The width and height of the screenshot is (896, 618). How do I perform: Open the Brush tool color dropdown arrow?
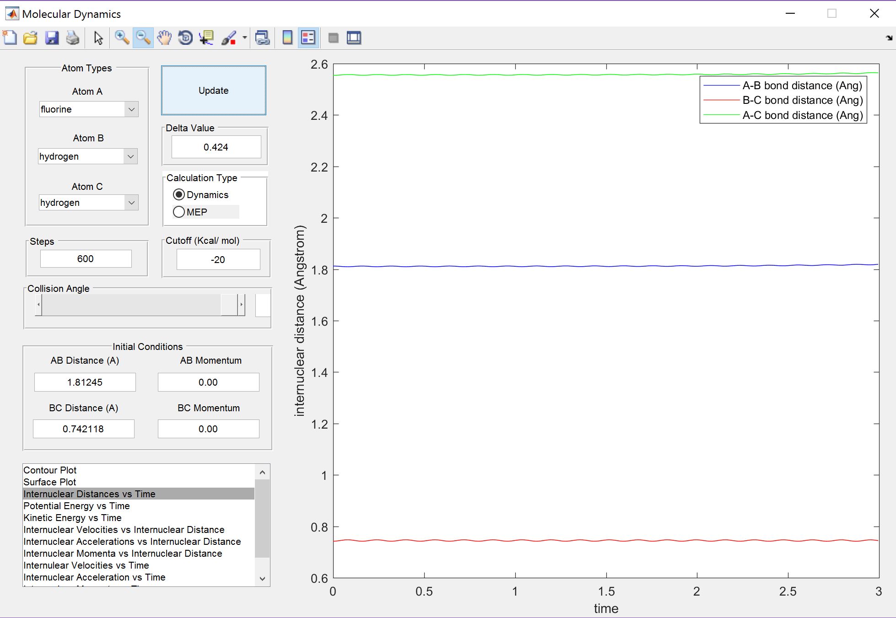pos(245,38)
